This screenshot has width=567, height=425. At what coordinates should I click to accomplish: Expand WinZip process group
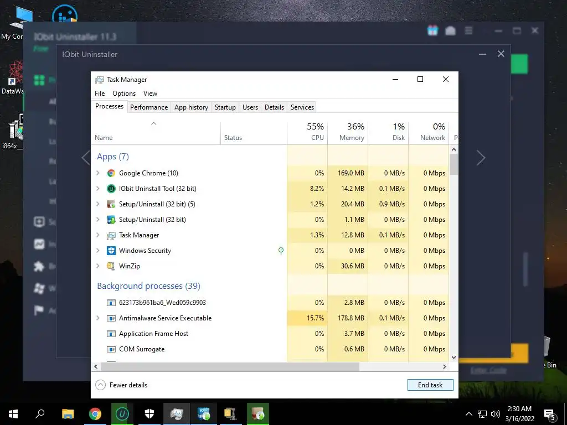tap(98, 266)
